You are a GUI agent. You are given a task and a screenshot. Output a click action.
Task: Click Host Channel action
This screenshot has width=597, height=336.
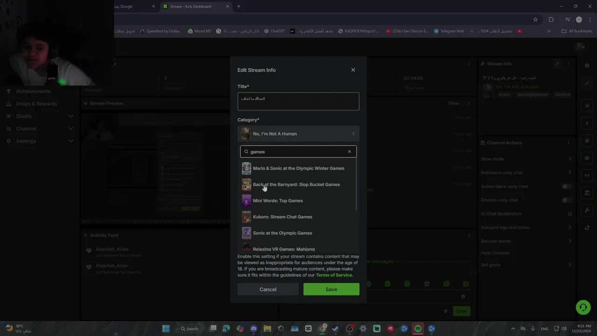coord(495,253)
